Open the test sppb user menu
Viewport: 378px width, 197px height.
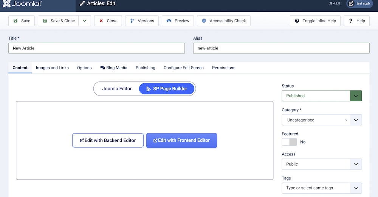(x=360, y=4)
